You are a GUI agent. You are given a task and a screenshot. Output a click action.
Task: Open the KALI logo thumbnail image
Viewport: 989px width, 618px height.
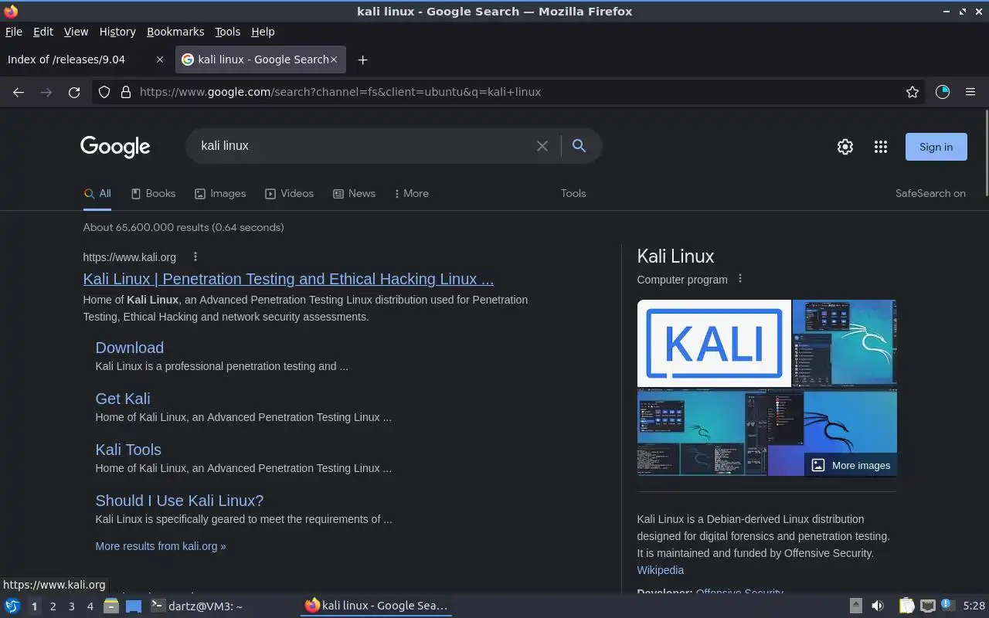[714, 343]
